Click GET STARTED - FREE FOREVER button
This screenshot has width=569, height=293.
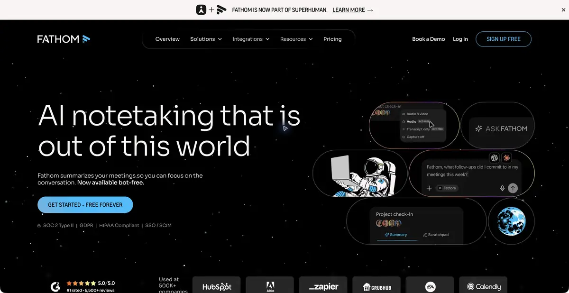tap(85, 205)
